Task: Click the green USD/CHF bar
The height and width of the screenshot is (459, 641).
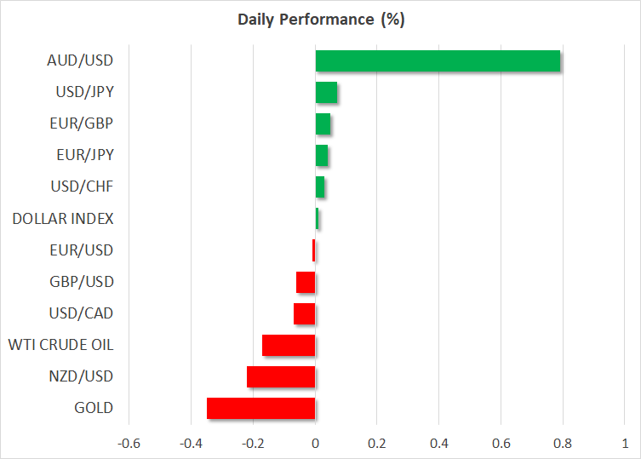Action: [x=320, y=187]
